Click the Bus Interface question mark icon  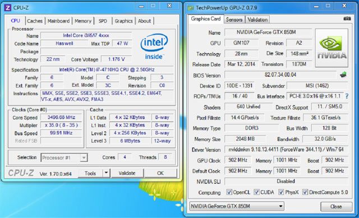coord(347,96)
